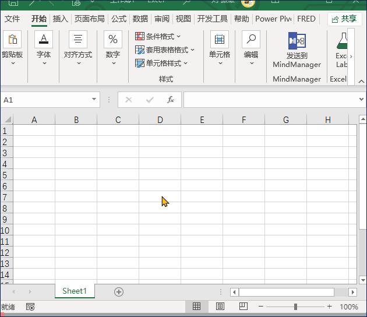The width and height of the screenshot is (367, 317).
Task: Open the Alignment (对齐方式) group
Action: (x=78, y=48)
